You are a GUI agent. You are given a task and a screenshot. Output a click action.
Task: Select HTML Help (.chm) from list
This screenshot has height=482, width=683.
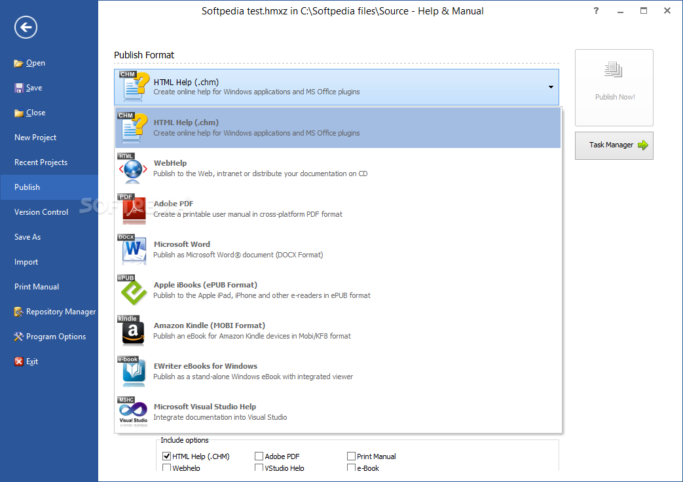[x=338, y=128]
